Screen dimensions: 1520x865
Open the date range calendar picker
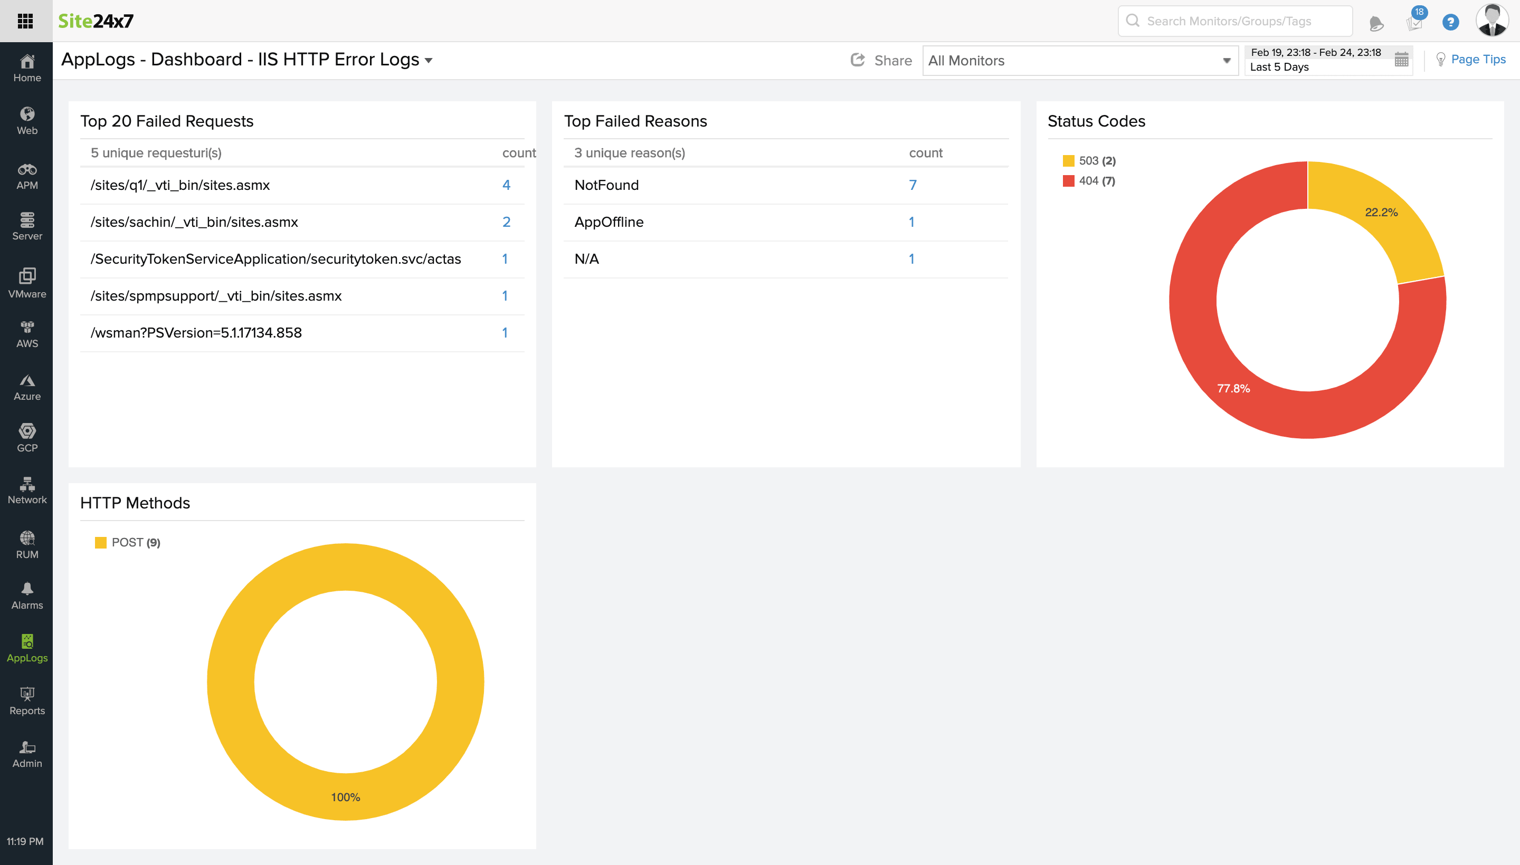(x=1401, y=59)
